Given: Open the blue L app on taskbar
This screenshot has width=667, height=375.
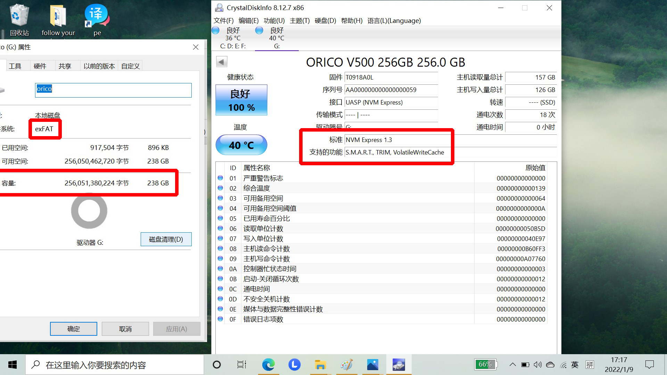Looking at the screenshot, I should click(294, 365).
